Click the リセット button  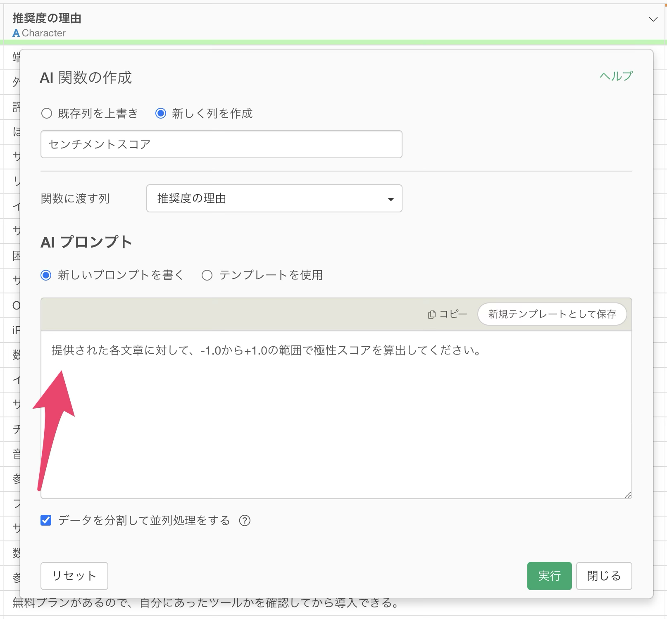pos(74,576)
